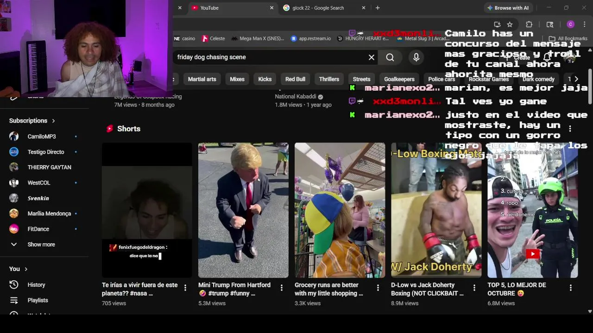Play the Mini Trump From Hartford short

point(243,210)
